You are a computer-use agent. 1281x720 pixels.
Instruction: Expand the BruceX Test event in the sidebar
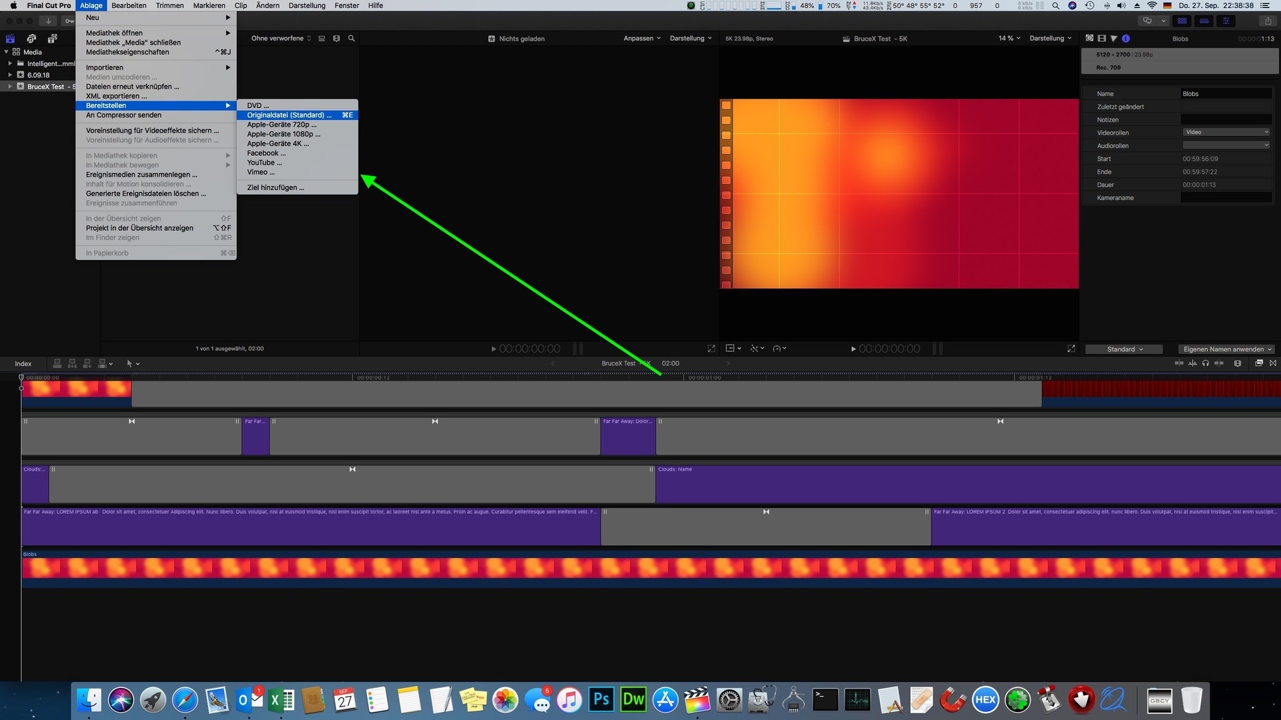(10, 87)
